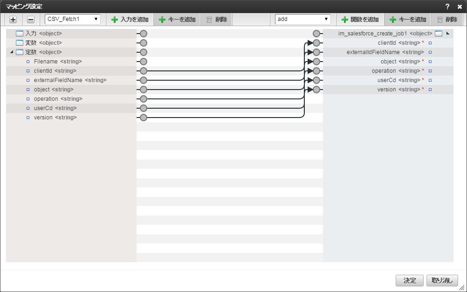
Task: Click the 定数 object folder icon
Action: tap(20, 52)
